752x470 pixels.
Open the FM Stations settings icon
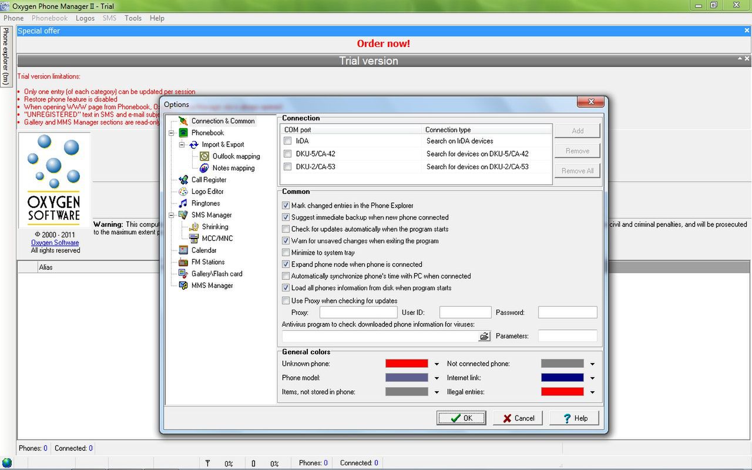coord(183,261)
